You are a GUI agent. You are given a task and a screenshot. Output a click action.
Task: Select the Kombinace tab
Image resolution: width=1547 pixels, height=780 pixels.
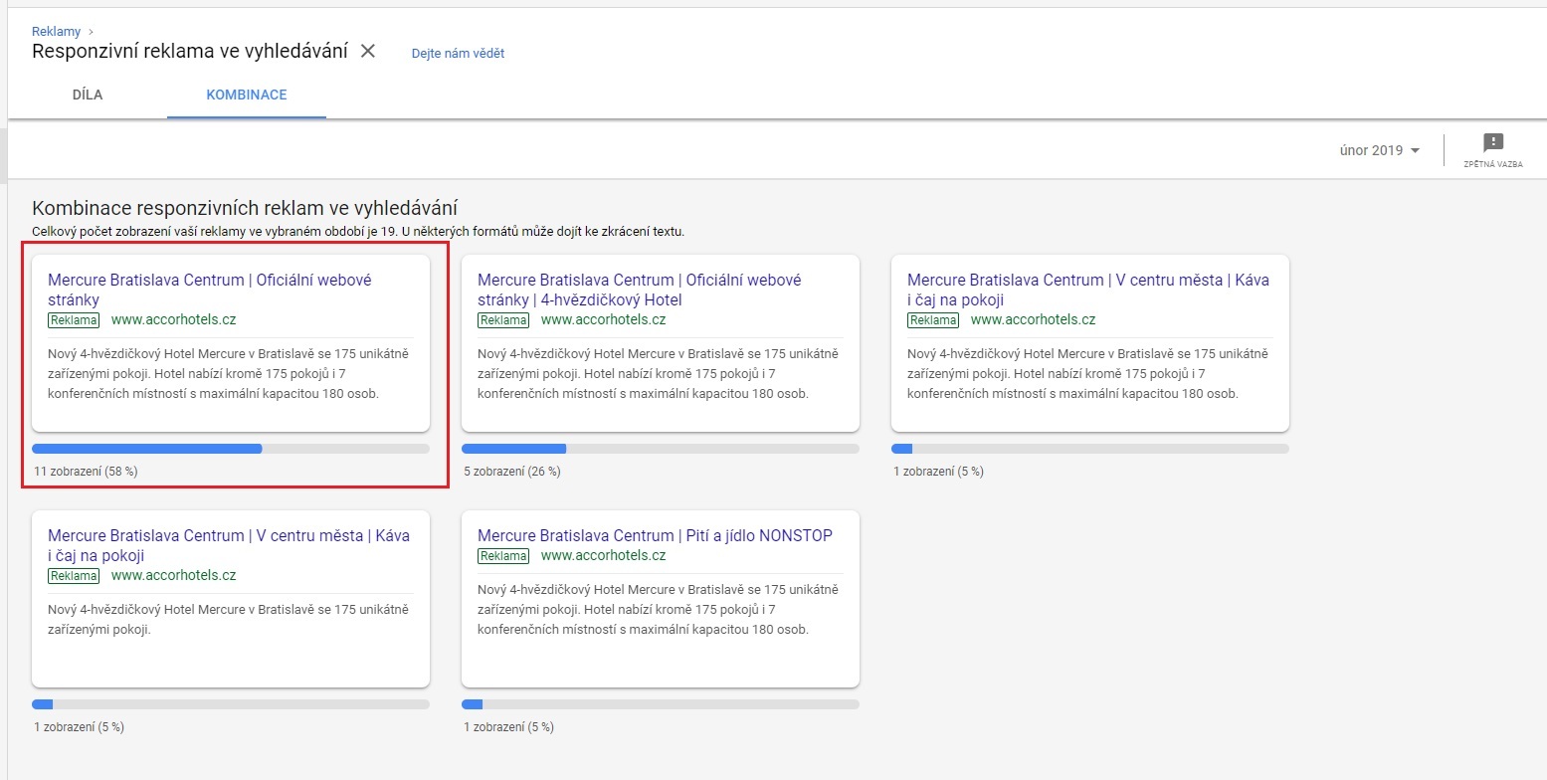tap(246, 96)
